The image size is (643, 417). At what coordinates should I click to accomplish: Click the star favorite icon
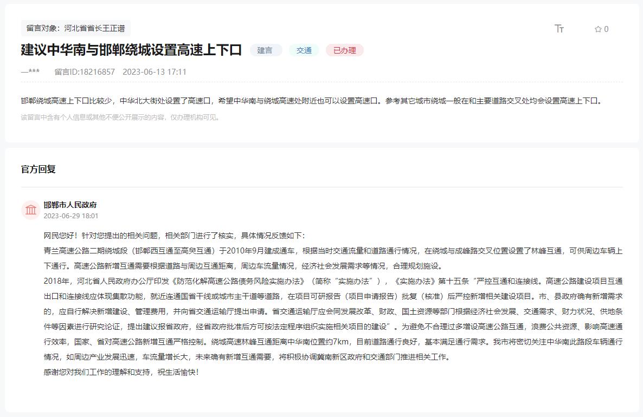pos(598,29)
